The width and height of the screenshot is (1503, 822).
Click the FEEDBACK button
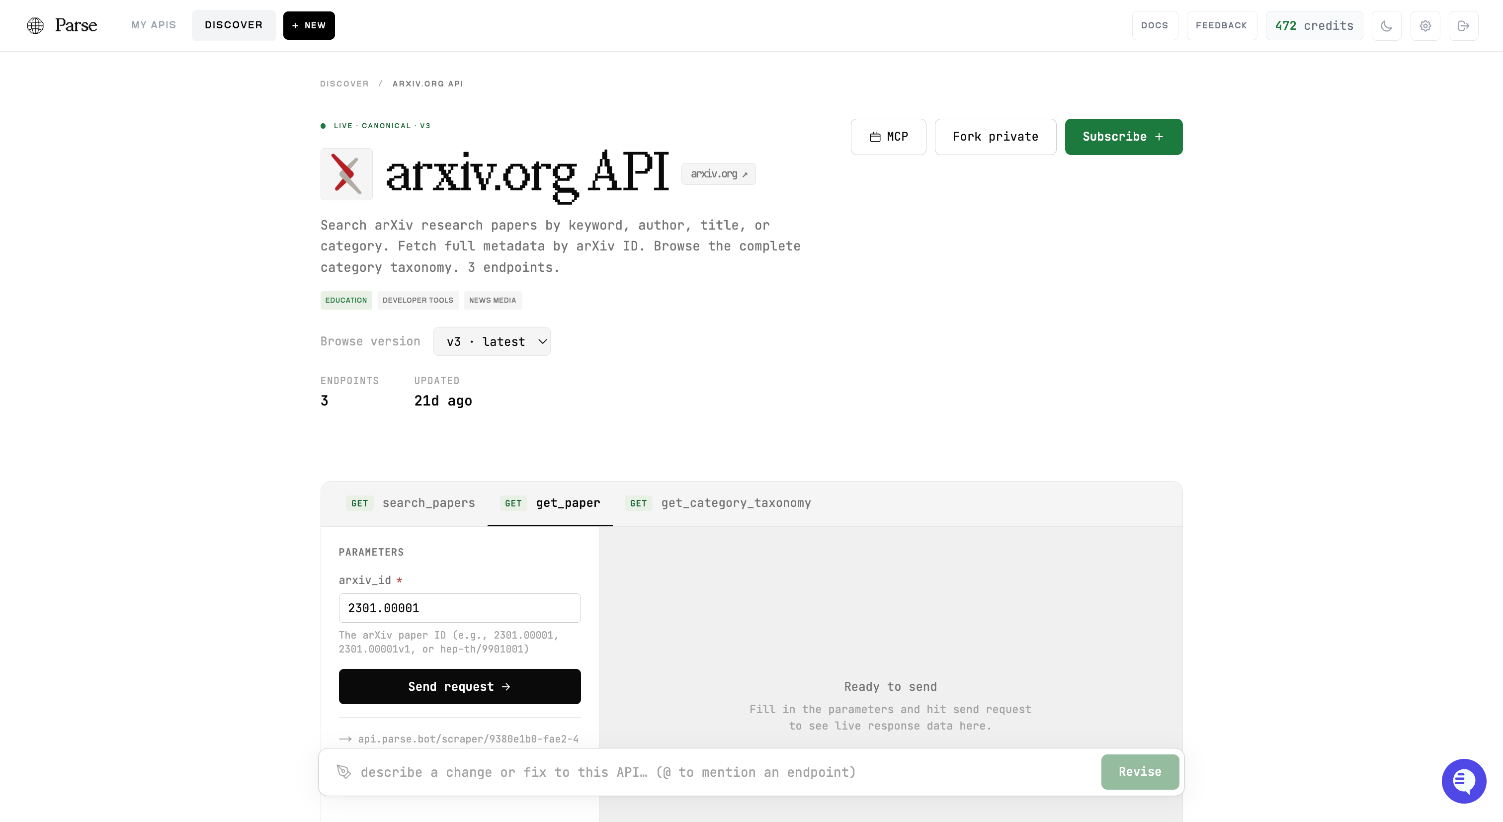1221,26
